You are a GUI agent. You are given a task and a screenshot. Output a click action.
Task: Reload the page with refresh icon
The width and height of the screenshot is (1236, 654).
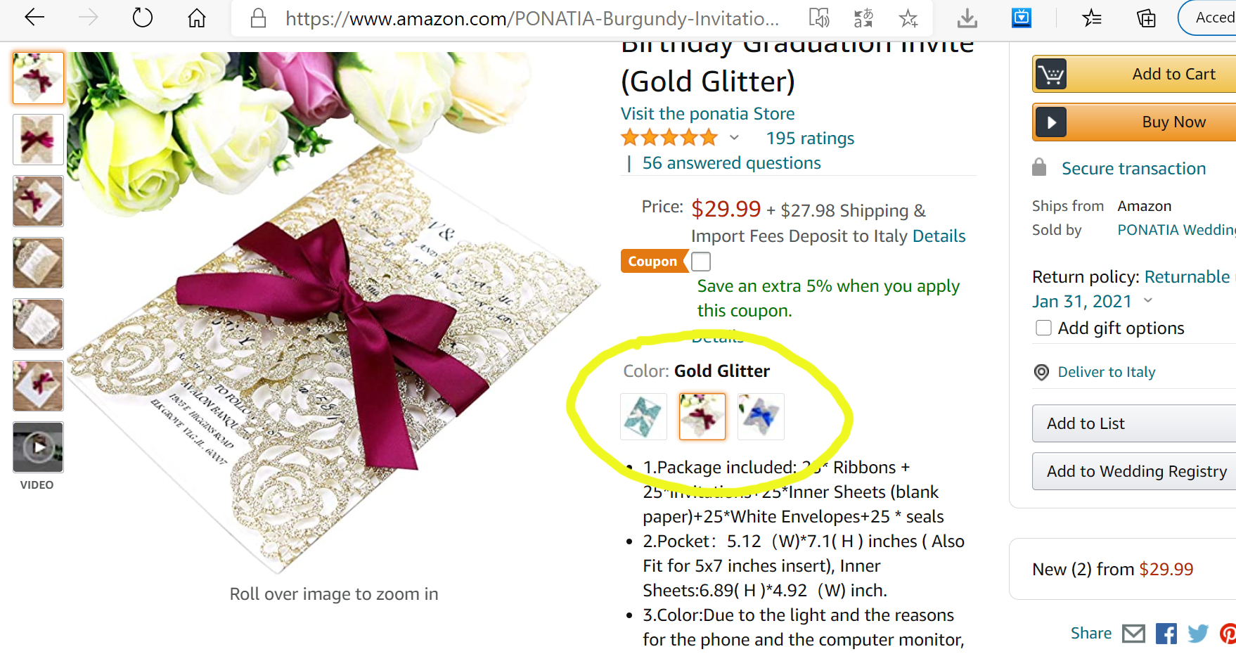tap(143, 18)
